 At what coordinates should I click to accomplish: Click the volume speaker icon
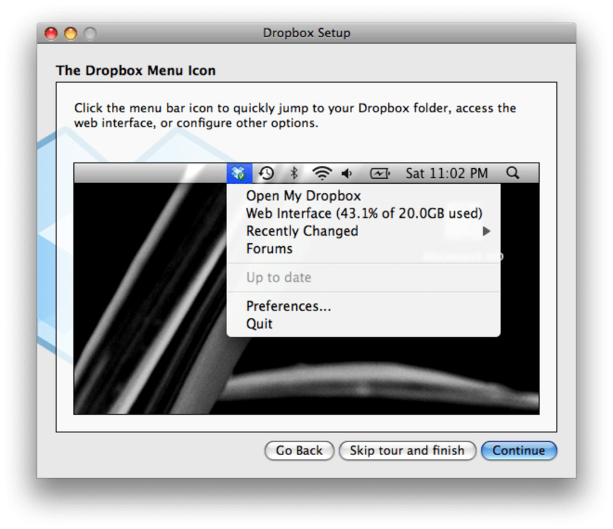click(347, 173)
